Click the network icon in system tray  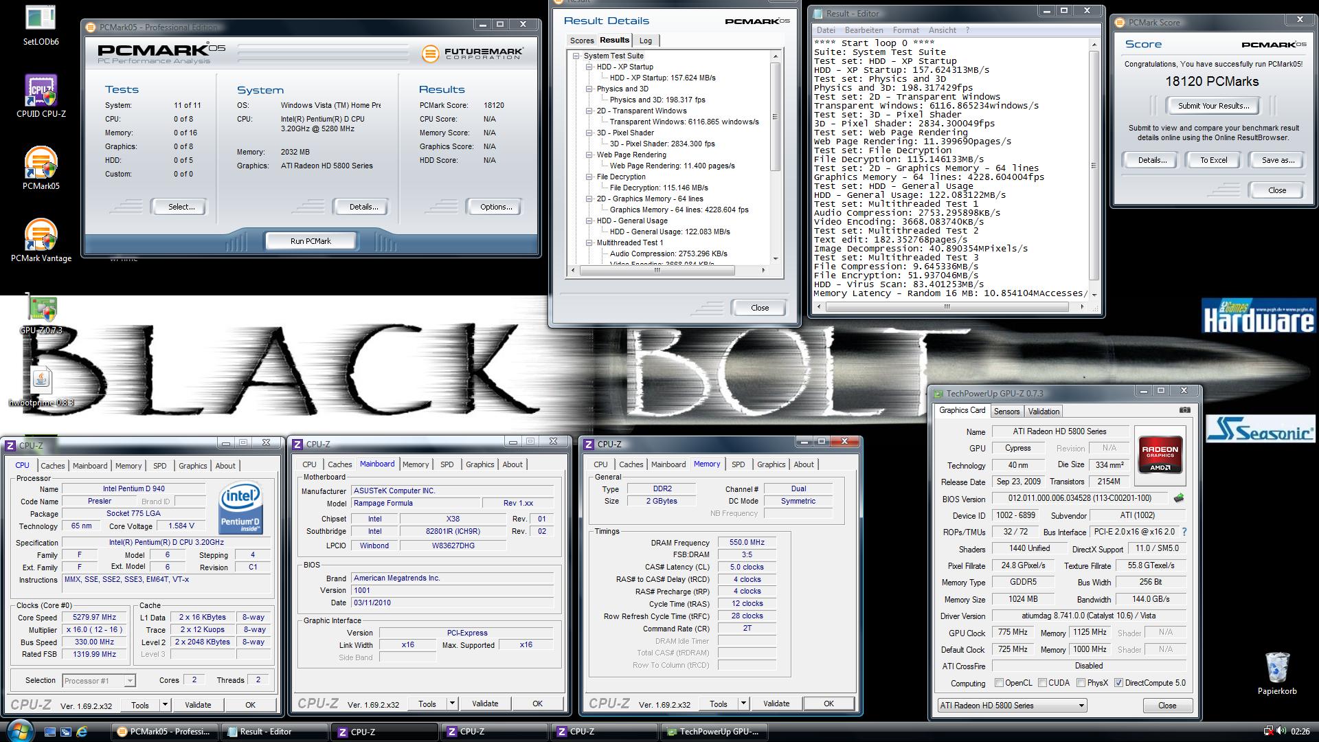click(1269, 731)
